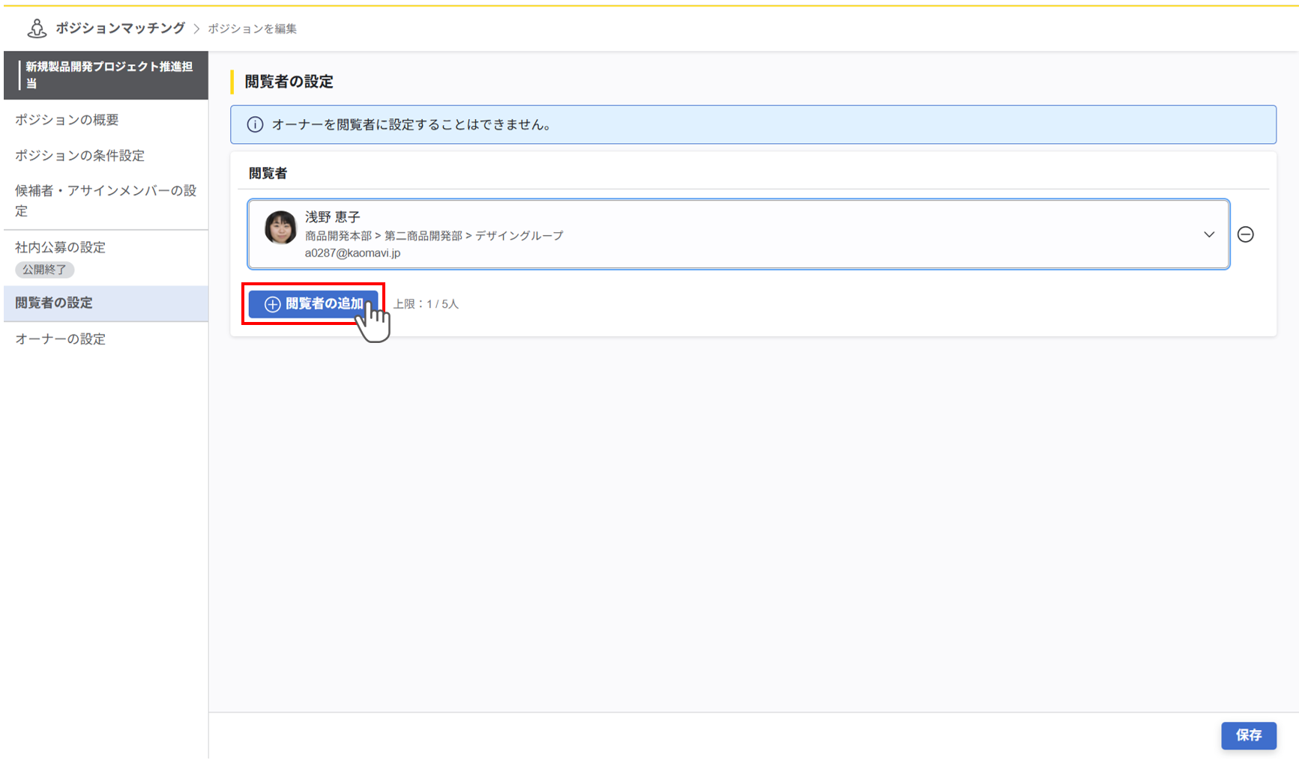Open 社内公募の設定 in the sidebar
This screenshot has width=1299, height=784.
tap(60, 247)
